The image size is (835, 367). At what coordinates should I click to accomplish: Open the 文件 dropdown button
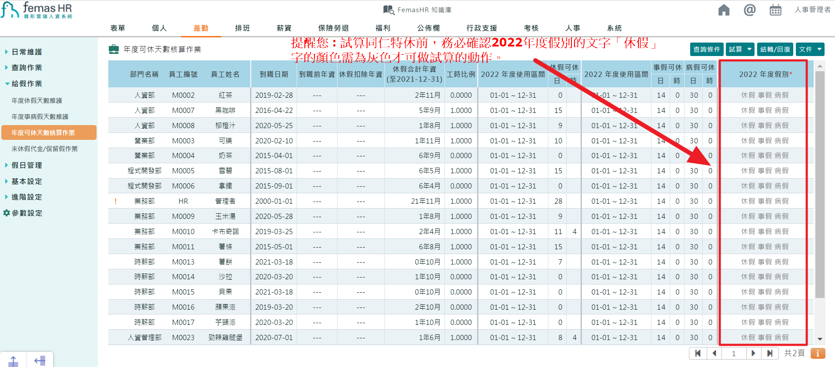click(x=810, y=49)
